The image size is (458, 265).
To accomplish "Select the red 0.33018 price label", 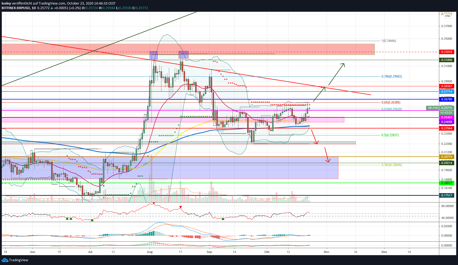I will pyautogui.click(x=447, y=52).
